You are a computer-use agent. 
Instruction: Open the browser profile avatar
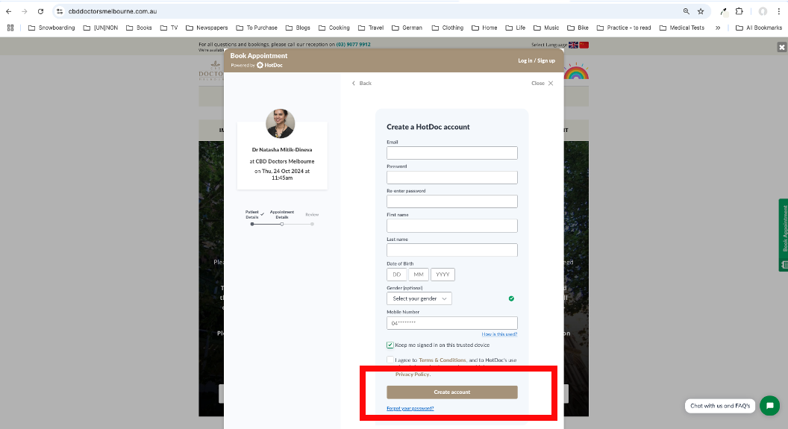pos(763,11)
